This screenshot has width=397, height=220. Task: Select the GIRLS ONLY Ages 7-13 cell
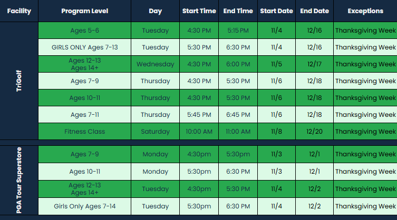[x=85, y=47]
